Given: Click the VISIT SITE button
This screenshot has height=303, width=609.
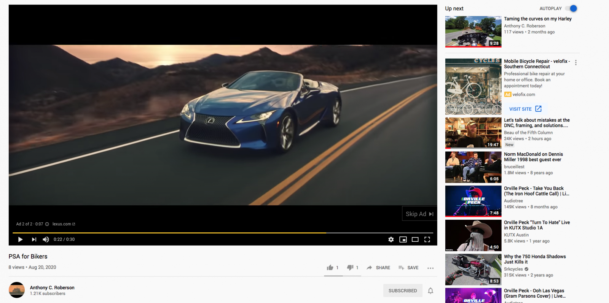Looking at the screenshot, I should click(525, 109).
